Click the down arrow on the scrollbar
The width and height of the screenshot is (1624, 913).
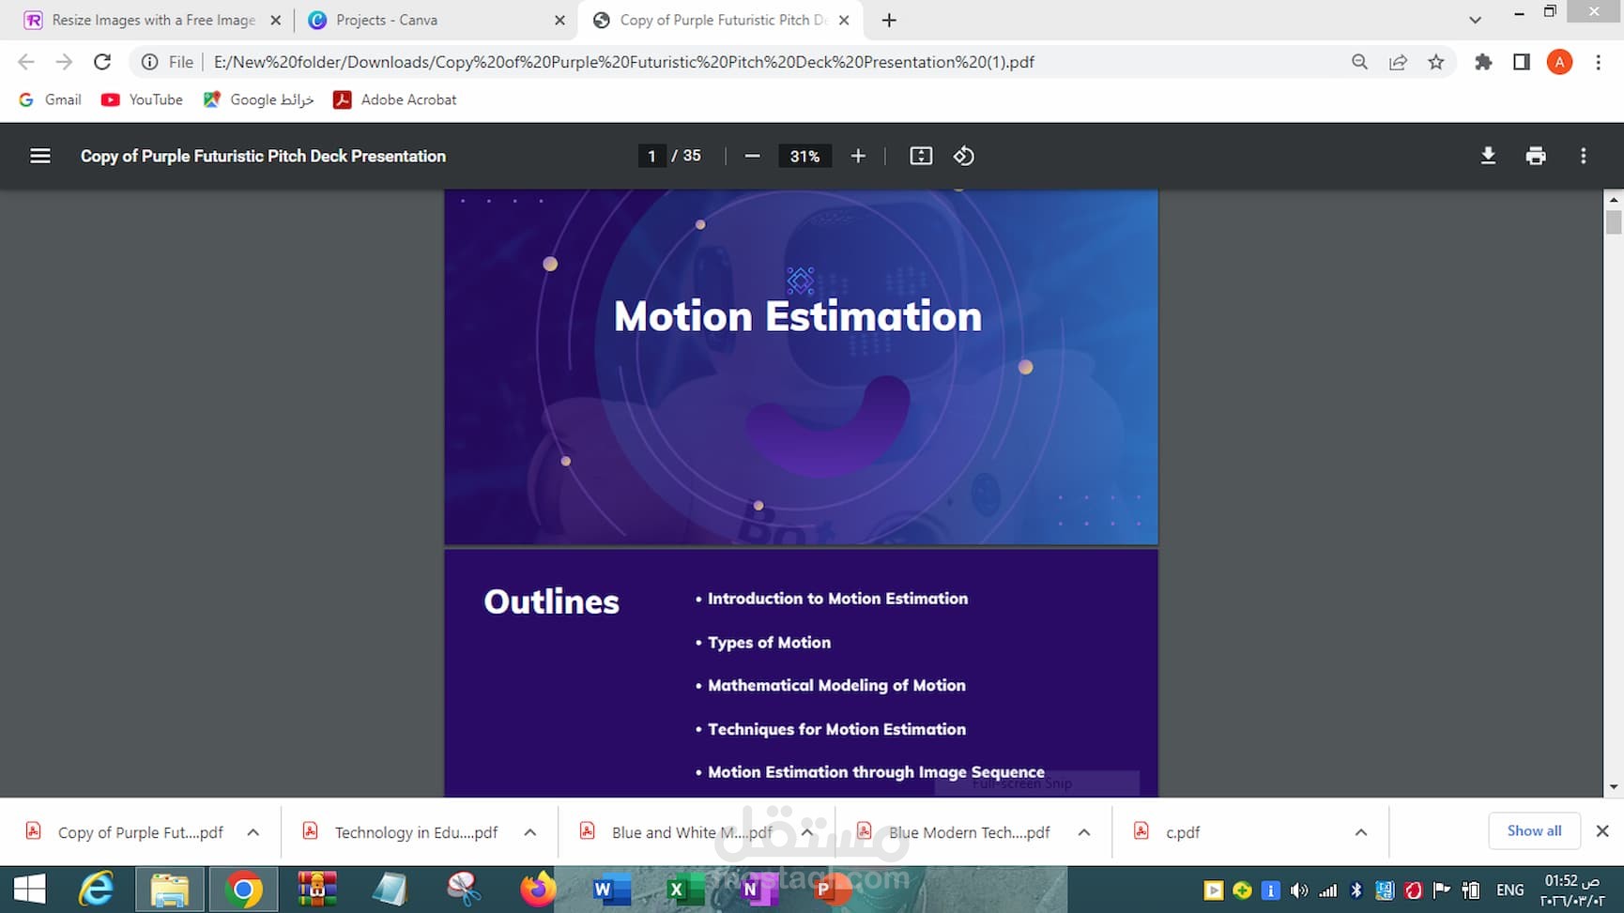1613,787
